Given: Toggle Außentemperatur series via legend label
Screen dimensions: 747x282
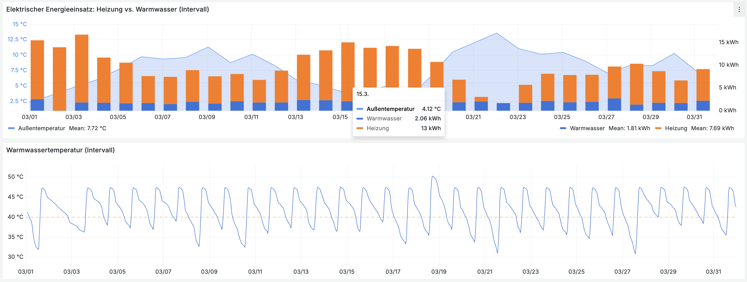Looking at the screenshot, I should [41, 128].
